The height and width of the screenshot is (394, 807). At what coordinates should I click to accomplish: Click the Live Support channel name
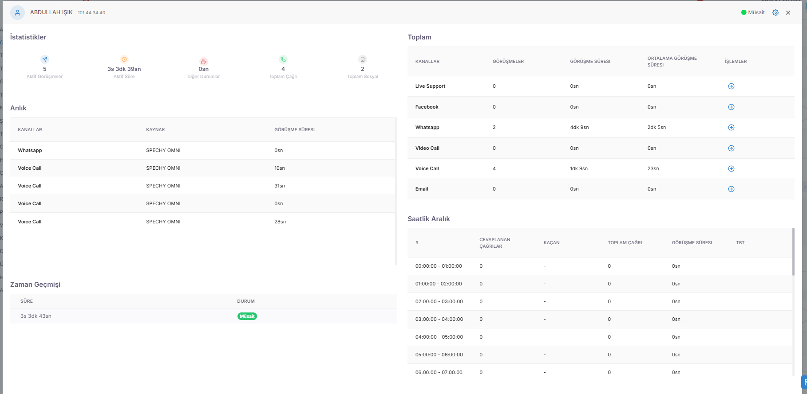[x=430, y=86]
